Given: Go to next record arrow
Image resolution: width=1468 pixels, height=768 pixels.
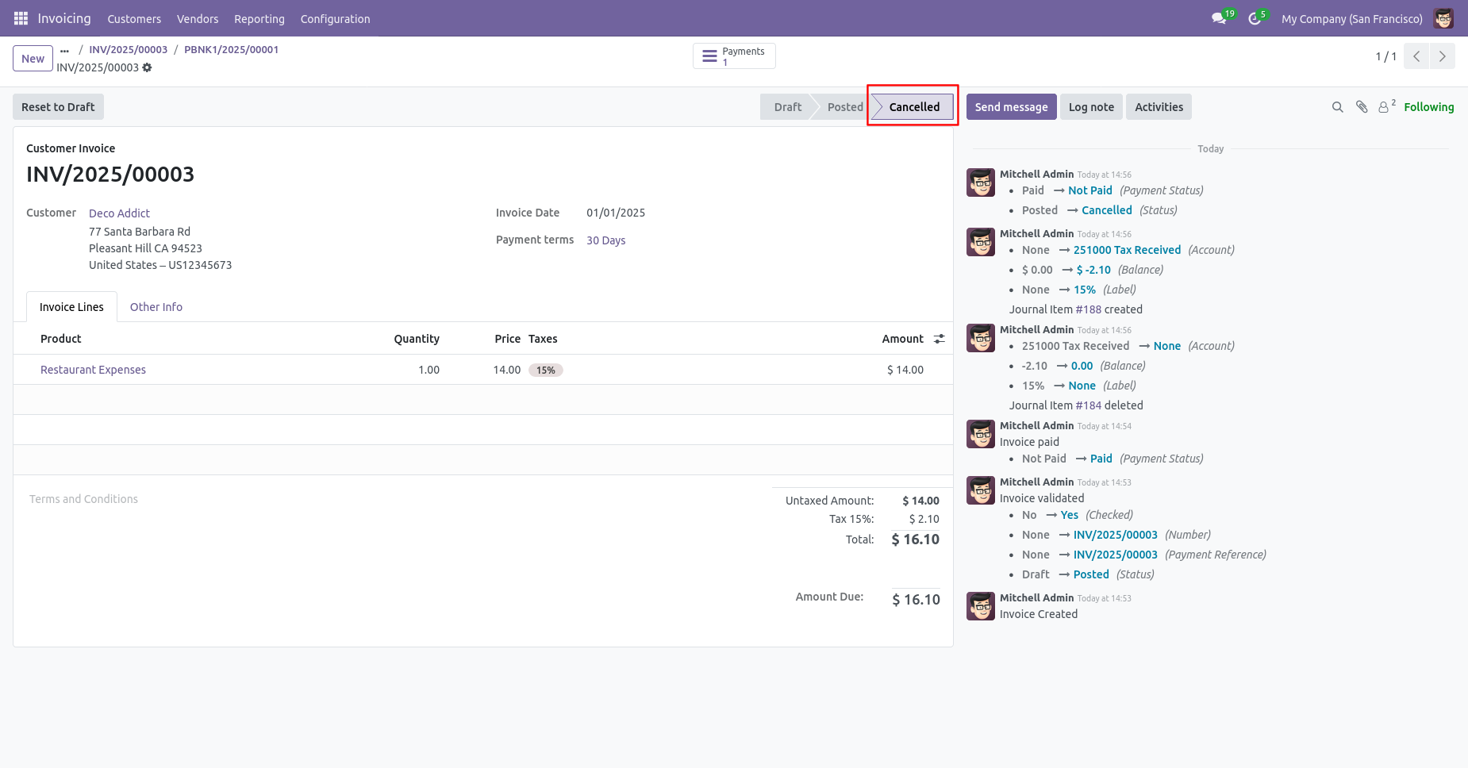Looking at the screenshot, I should 1442,56.
